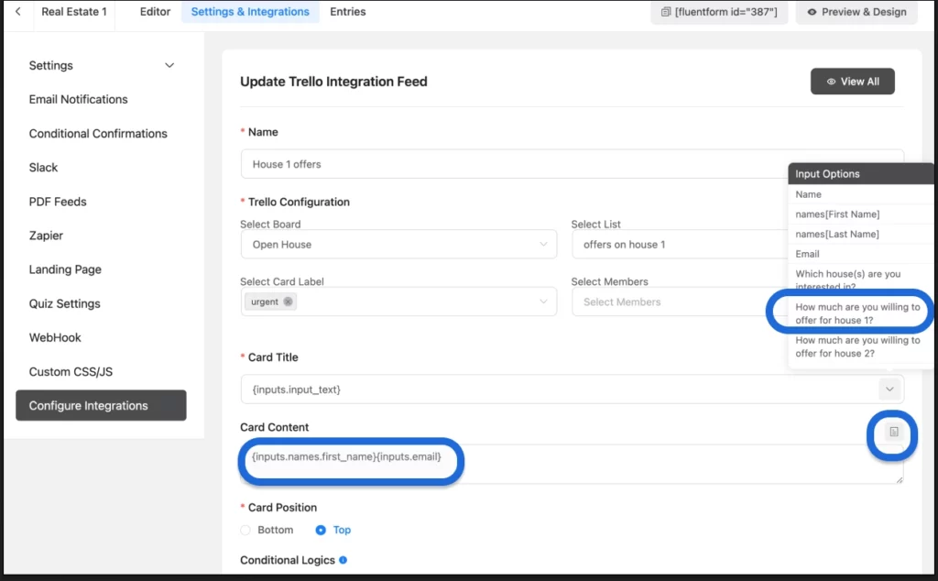Screen dimensions: 938x581
Task: Switch to the Entries tab
Action: tap(347, 11)
